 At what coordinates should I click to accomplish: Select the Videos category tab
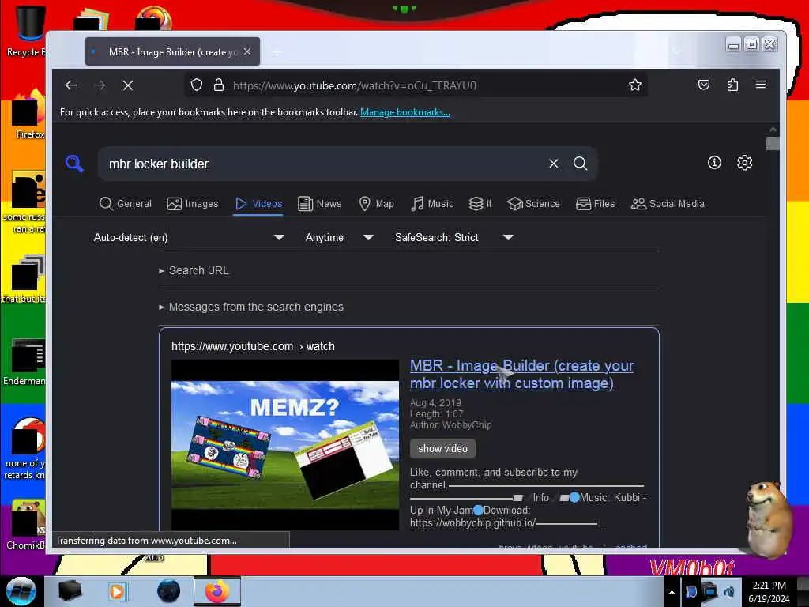(258, 203)
